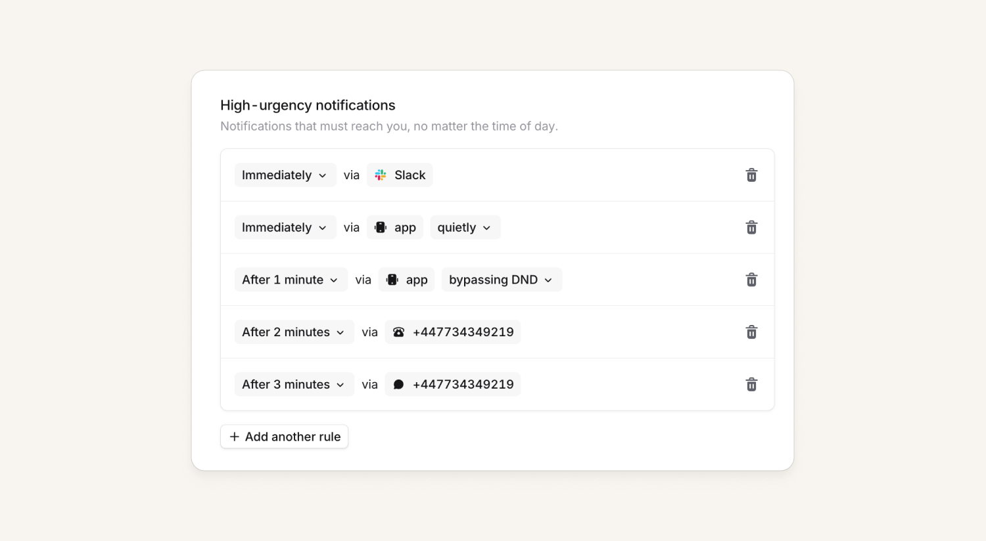Open the Immediately dropdown for the Slack rule

(x=285, y=175)
